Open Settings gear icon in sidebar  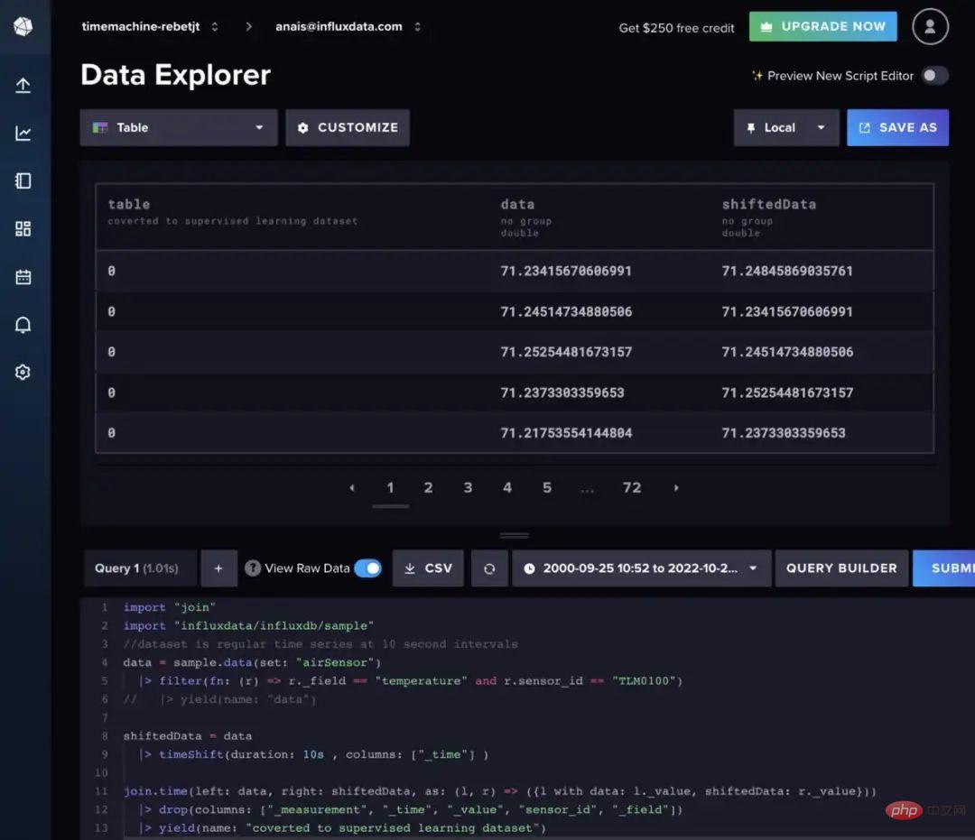pyautogui.click(x=23, y=372)
